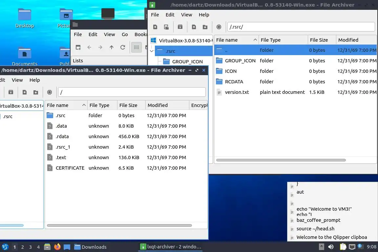Switch to virtual desktop 2

tap(22, 247)
